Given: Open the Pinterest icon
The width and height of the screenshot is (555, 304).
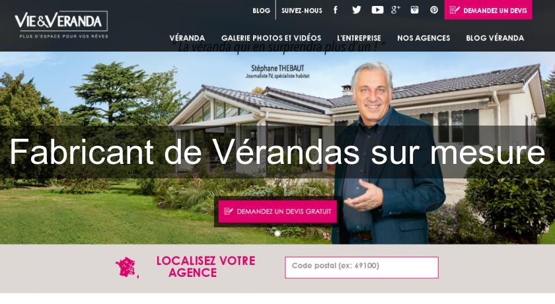Looking at the screenshot, I should click(434, 10).
